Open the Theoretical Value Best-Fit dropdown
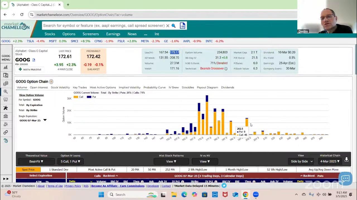The width and height of the screenshot is (357, 200). [36, 161]
